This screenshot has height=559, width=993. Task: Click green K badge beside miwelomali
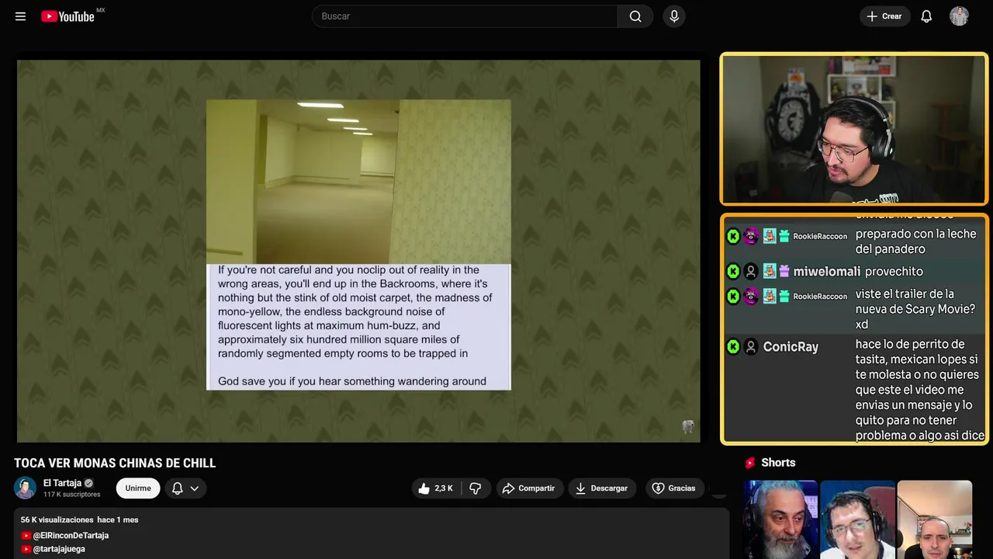733,272
